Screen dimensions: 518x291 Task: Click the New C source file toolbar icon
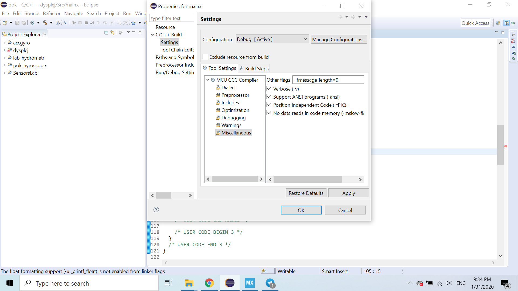pos(133,23)
